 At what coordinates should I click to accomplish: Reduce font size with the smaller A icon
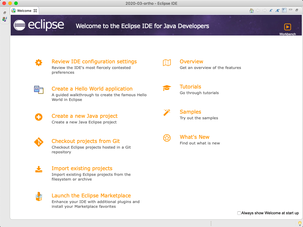click(271, 10)
